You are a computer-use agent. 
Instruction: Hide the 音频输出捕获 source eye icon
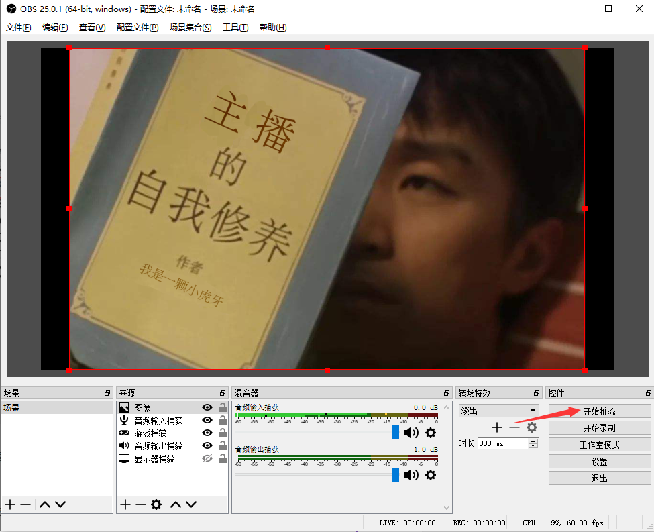(x=207, y=445)
